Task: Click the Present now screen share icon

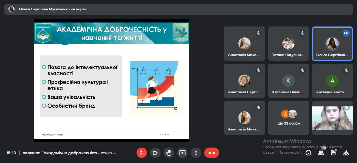Action: coord(183,153)
